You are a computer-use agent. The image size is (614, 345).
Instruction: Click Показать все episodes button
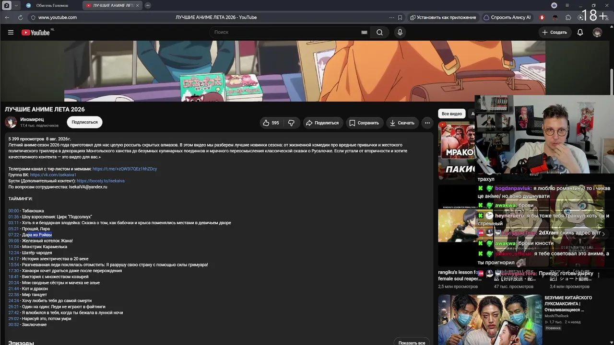coord(412,343)
